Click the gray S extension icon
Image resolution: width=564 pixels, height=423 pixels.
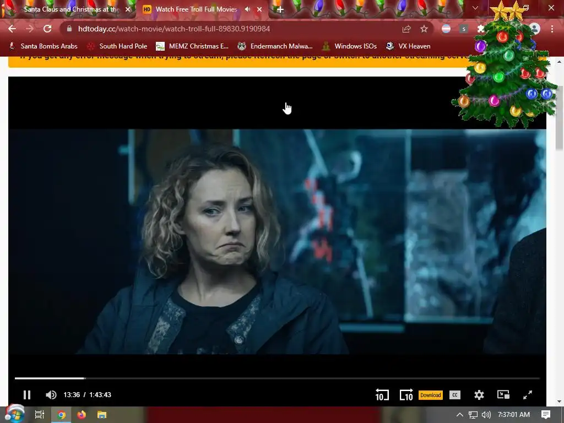tap(464, 29)
